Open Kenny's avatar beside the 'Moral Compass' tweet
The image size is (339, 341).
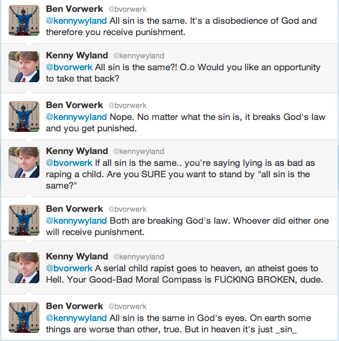tap(24, 268)
